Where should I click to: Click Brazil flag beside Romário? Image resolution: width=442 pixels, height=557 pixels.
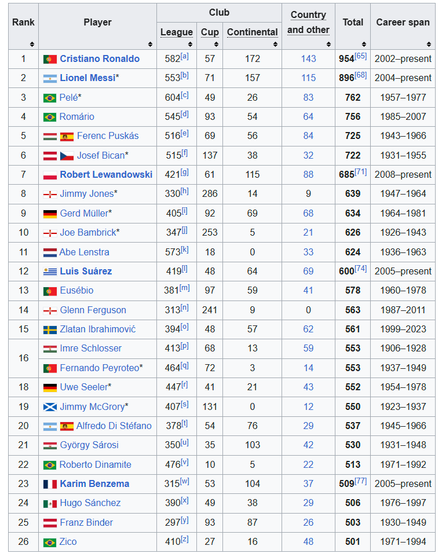[x=50, y=117]
